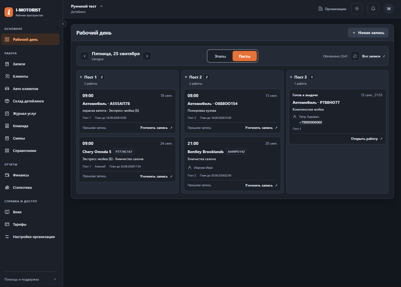Click Уточнить запись for car А555АП78
This screenshot has width=401, height=287.
pos(156,128)
